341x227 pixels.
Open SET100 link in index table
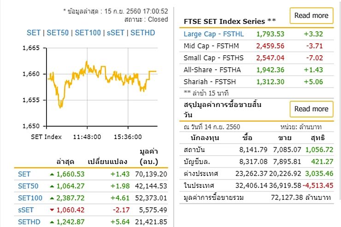click(x=30, y=198)
